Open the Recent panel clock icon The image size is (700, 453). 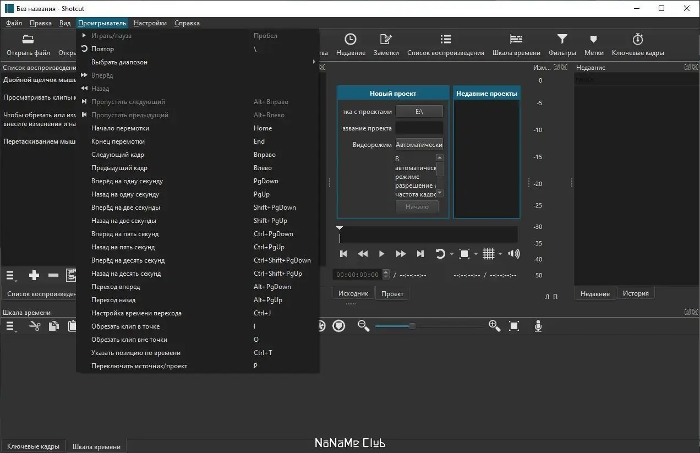coord(350,39)
